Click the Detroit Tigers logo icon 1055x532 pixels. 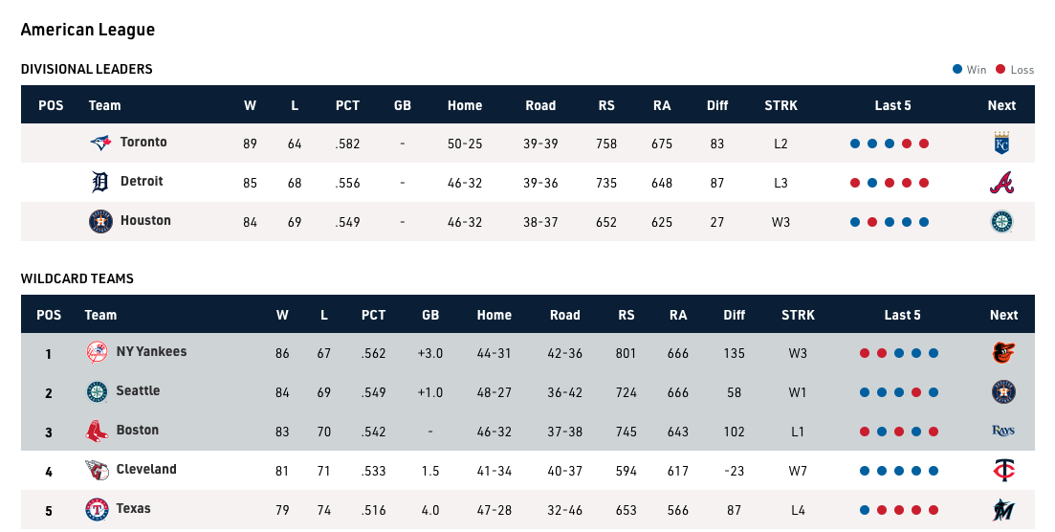coord(100,183)
